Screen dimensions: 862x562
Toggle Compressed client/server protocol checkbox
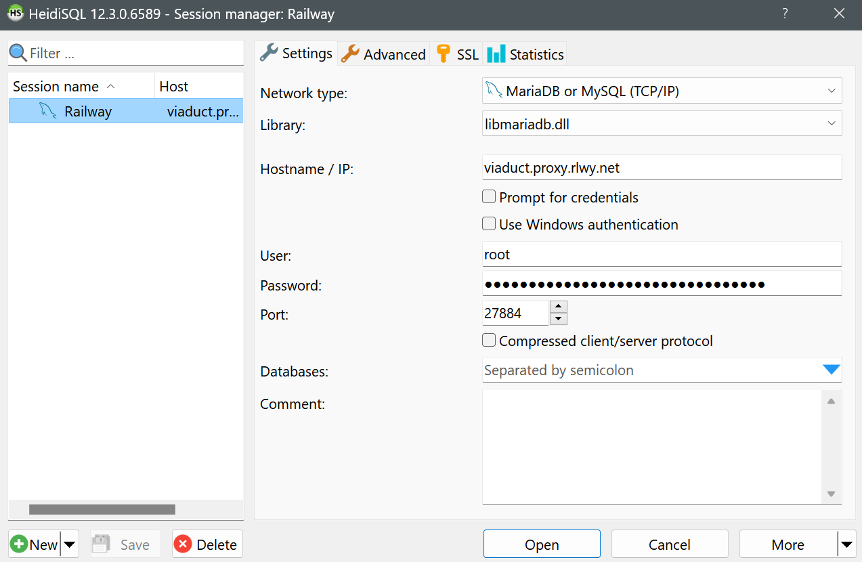pos(489,341)
